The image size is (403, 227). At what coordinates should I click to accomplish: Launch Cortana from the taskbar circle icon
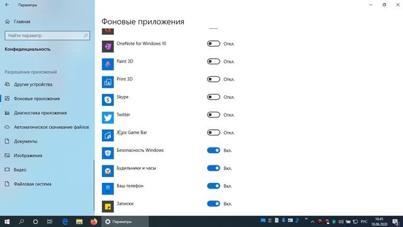point(35,221)
